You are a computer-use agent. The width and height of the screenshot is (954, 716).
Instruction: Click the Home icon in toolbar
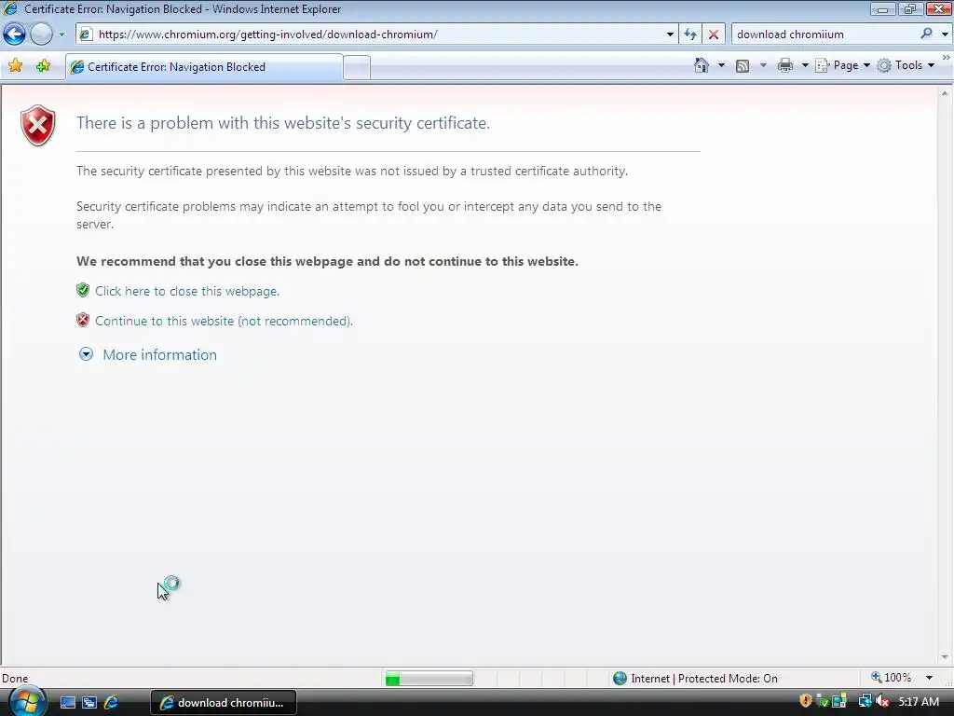pyautogui.click(x=702, y=65)
